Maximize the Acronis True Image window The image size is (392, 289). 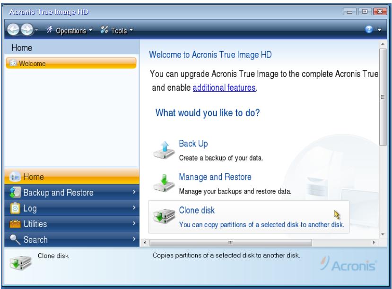click(x=365, y=11)
